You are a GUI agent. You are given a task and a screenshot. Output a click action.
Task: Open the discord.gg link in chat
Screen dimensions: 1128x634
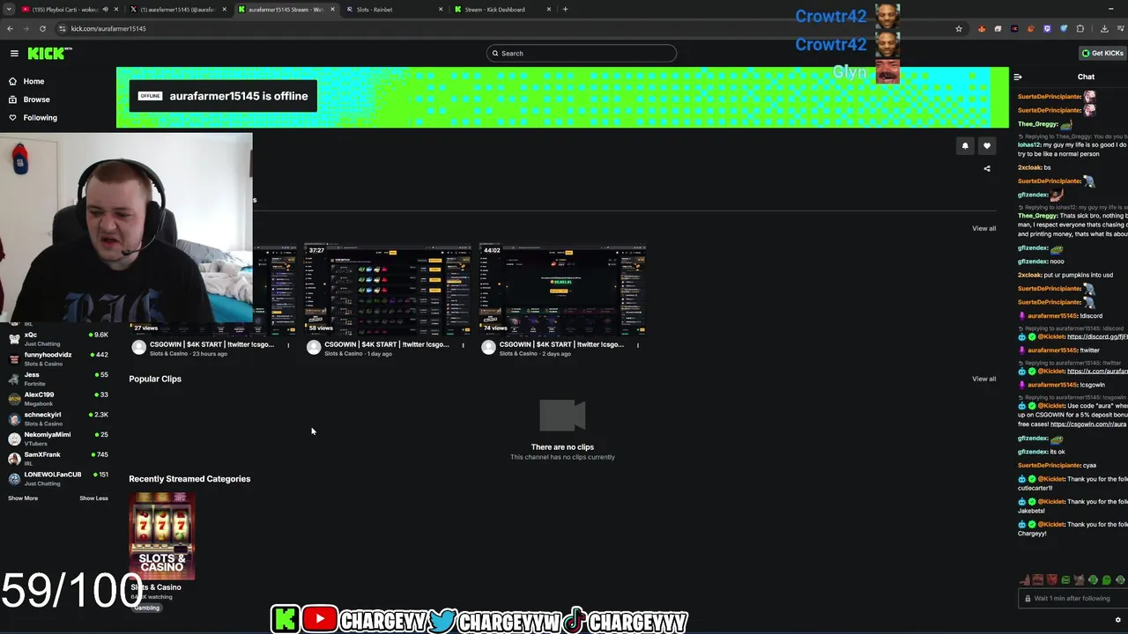pyautogui.click(x=1097, y=336)
